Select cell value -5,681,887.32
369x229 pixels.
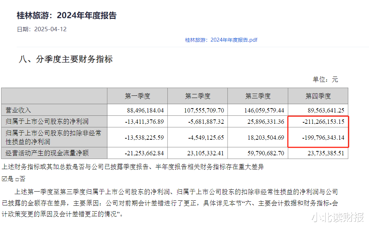click(x=206, y=122)
